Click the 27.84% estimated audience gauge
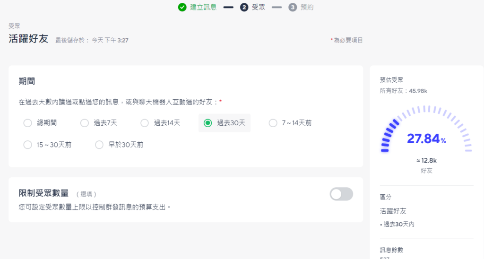This screenshot has width=484, height=259. point(426,138)
